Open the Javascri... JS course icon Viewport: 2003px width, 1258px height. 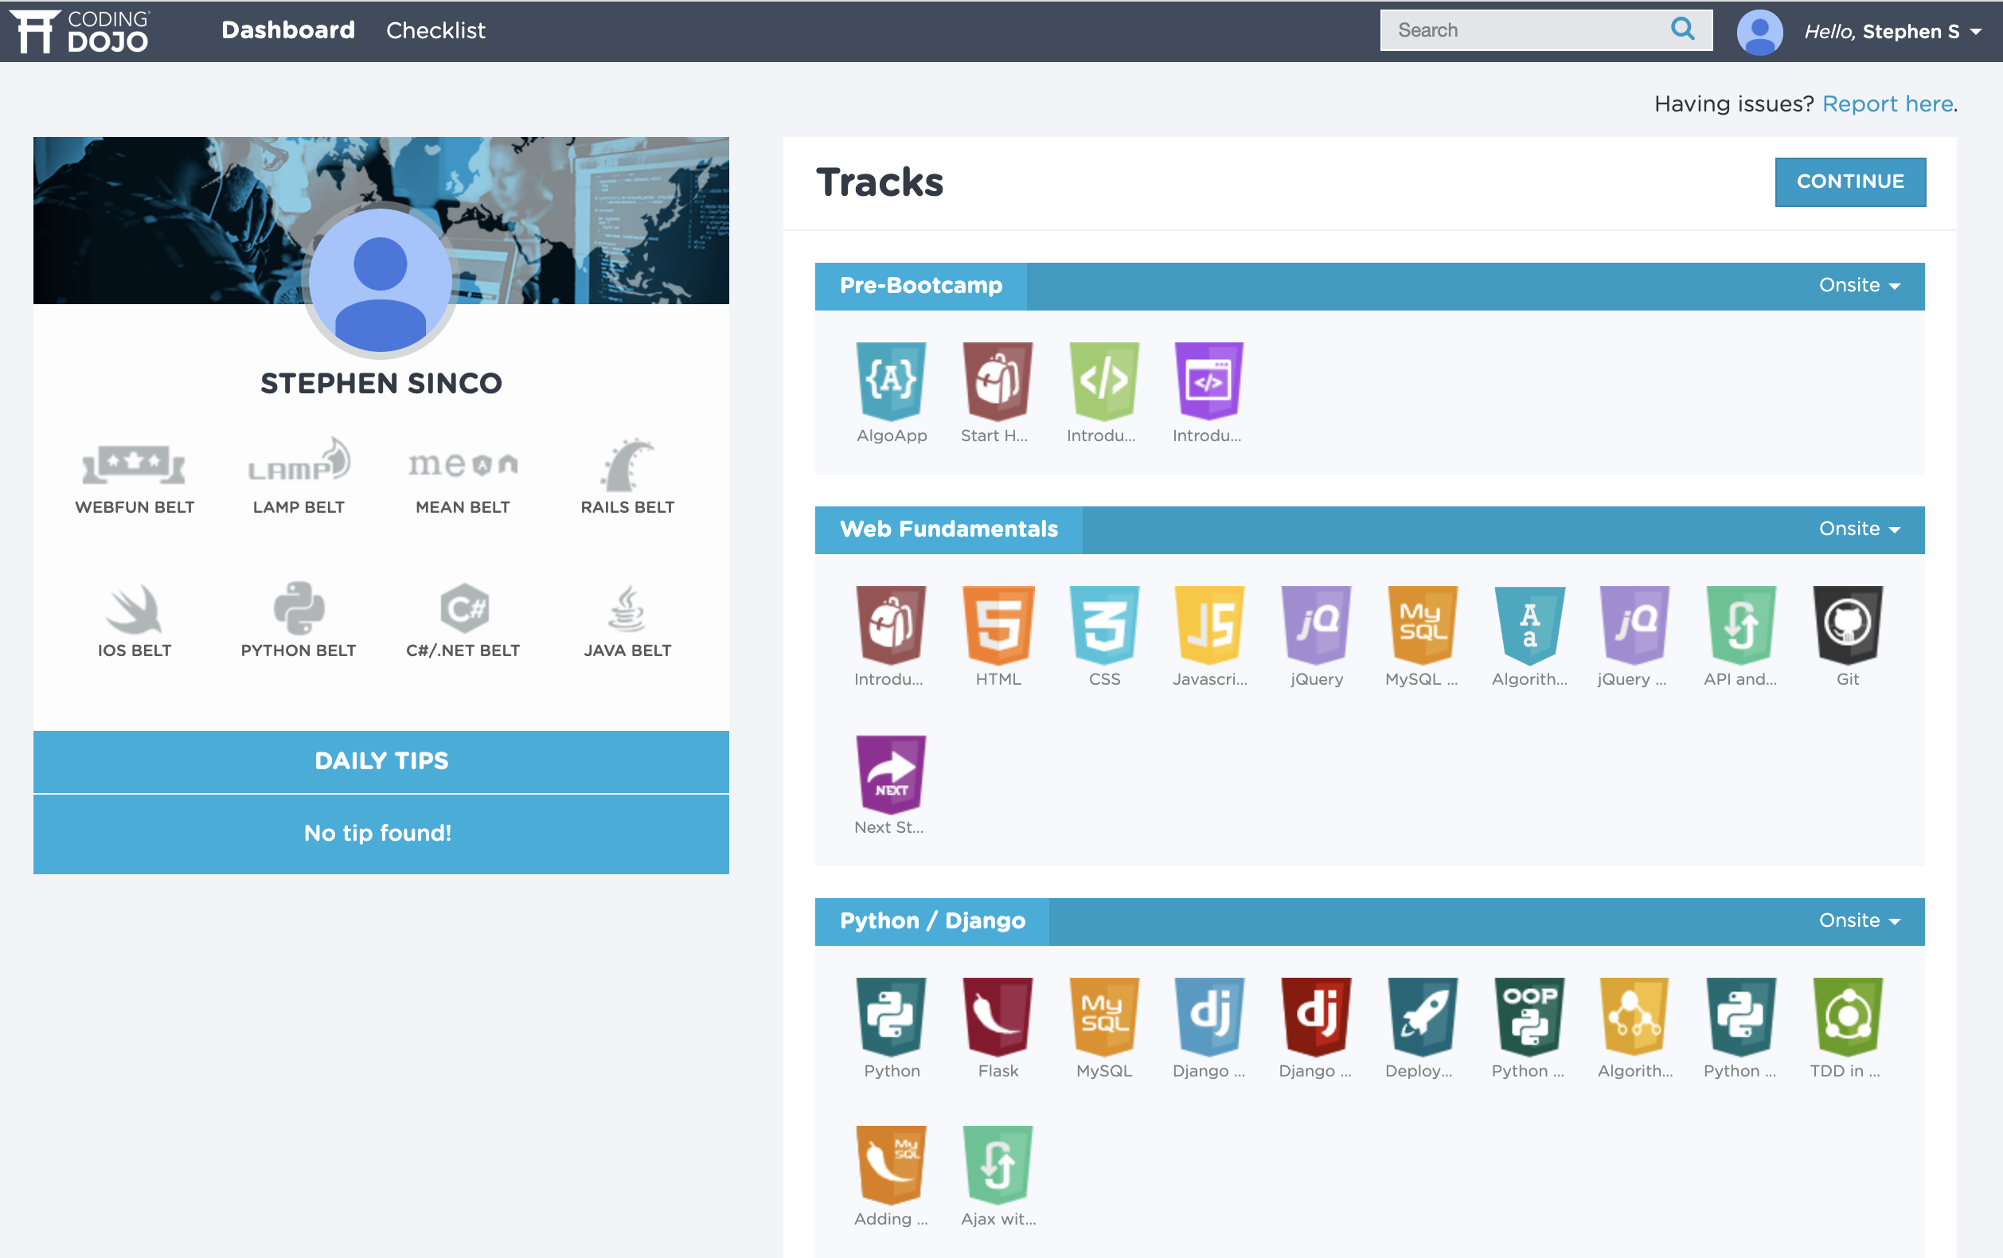coord(1209,625)
